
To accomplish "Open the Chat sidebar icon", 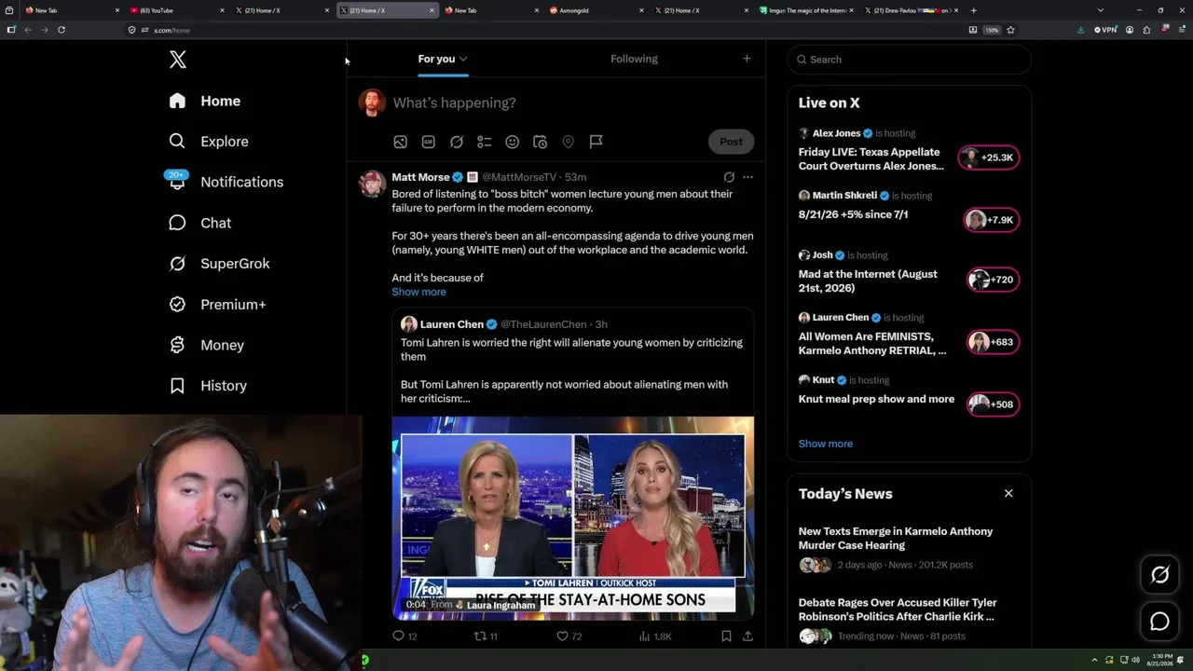I will (x=177, y=223).
